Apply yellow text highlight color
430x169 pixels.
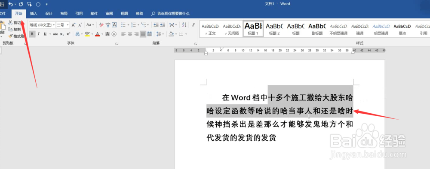pos(87,34)
